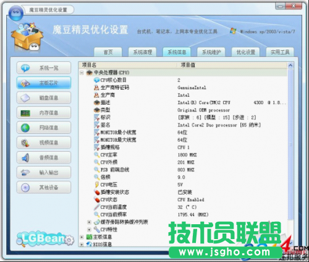Select the MONITOR最大线宽 row
This screenshot has height=262, width=309.
(x=183, y=140)
